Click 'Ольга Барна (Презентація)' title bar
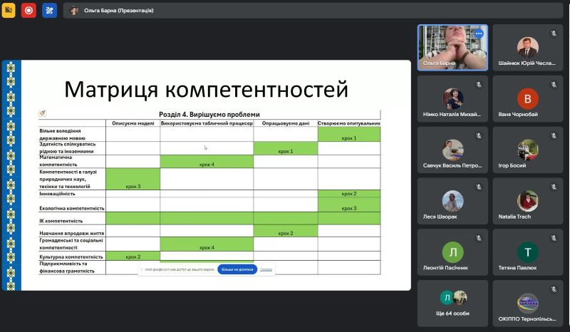 313,11
